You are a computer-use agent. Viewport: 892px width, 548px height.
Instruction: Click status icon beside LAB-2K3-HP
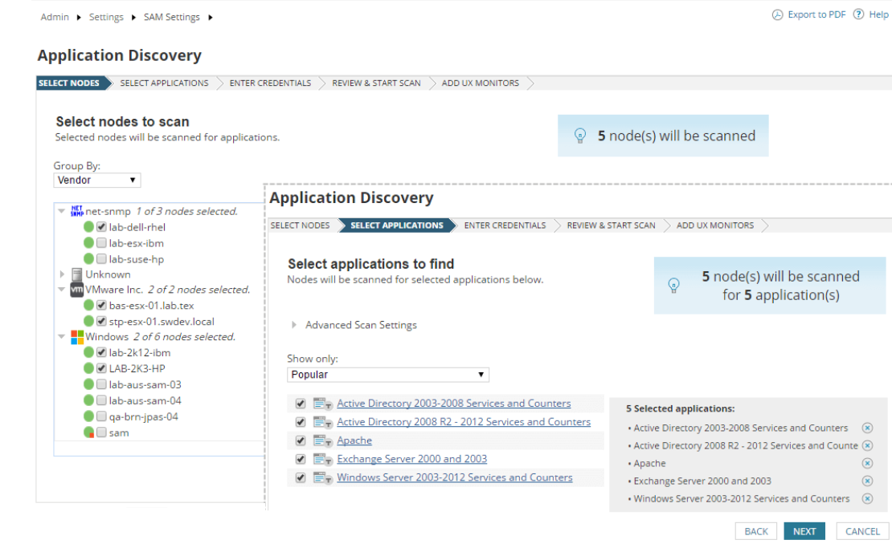(88, 368)
